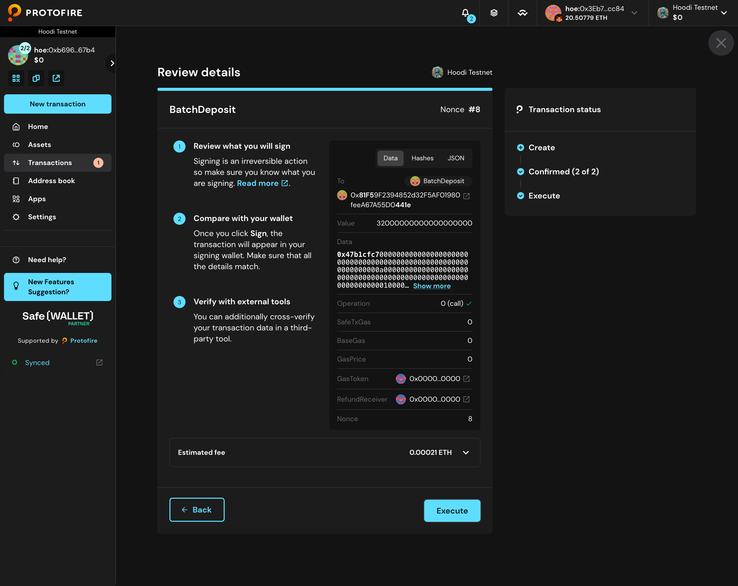Open BatchDeposit address in explorer
This screenshot has height=586, width=738.
click(x=466, y=196)
